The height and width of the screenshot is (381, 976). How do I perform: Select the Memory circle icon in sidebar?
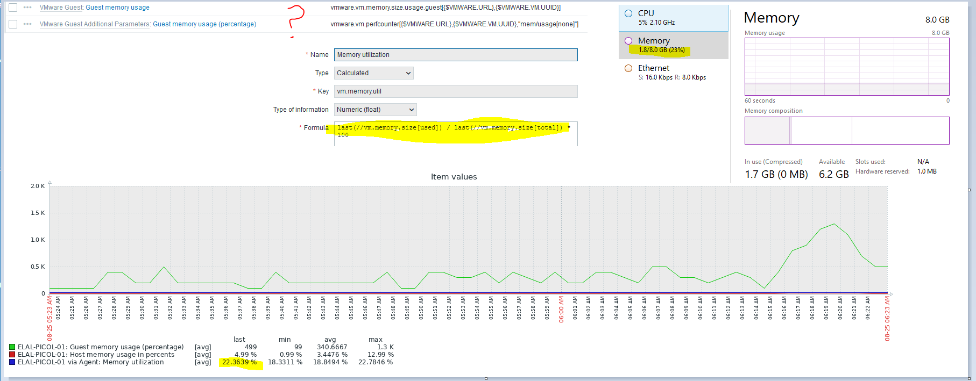point(628,41)
